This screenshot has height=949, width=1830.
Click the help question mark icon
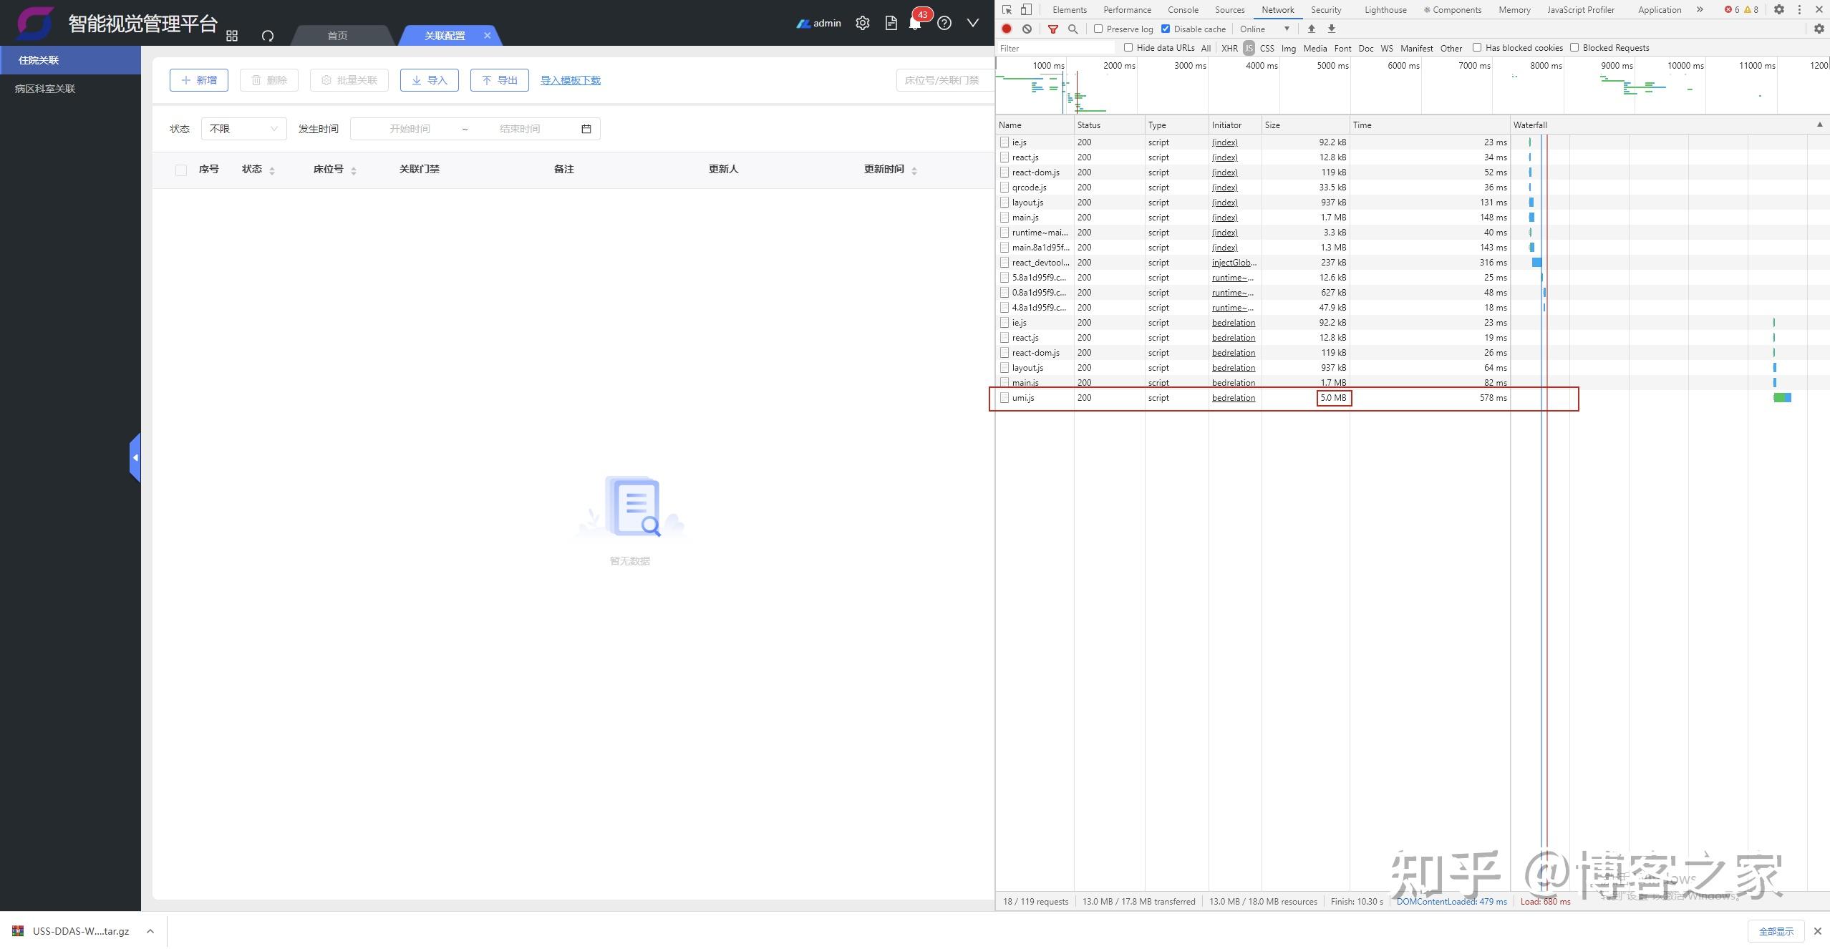(944, 23)
